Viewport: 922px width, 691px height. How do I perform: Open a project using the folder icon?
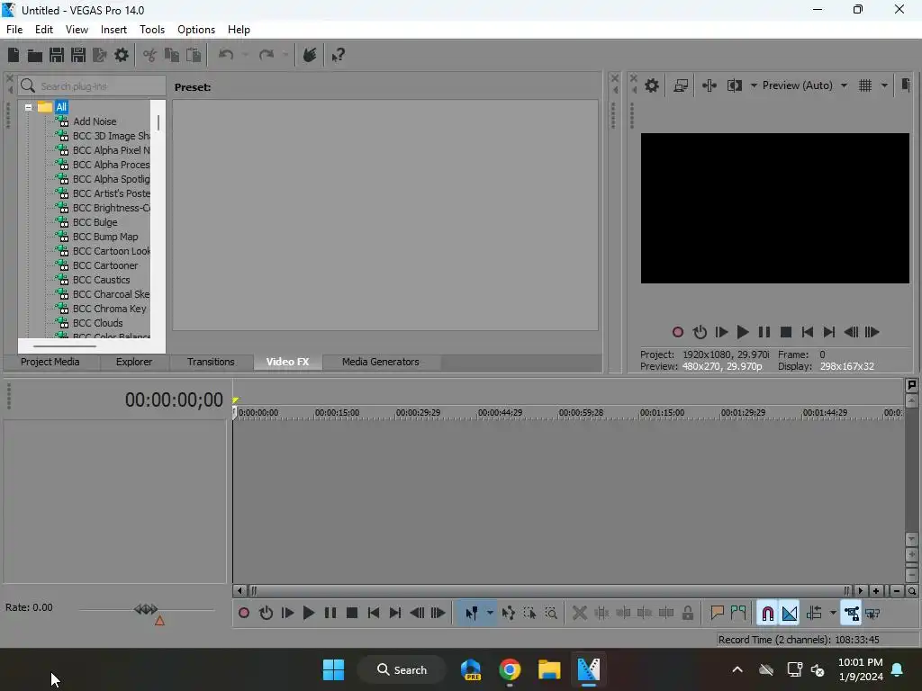point(35,55)
